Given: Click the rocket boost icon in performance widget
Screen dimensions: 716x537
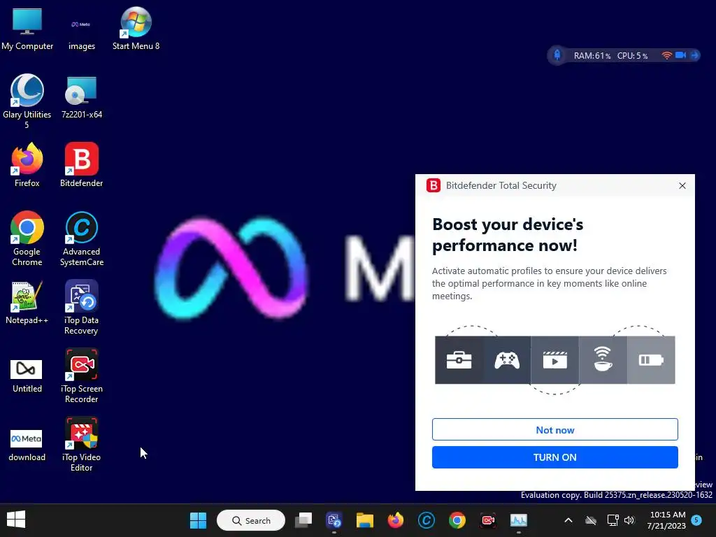Looking at the screenshot, I should coord(557,55).
